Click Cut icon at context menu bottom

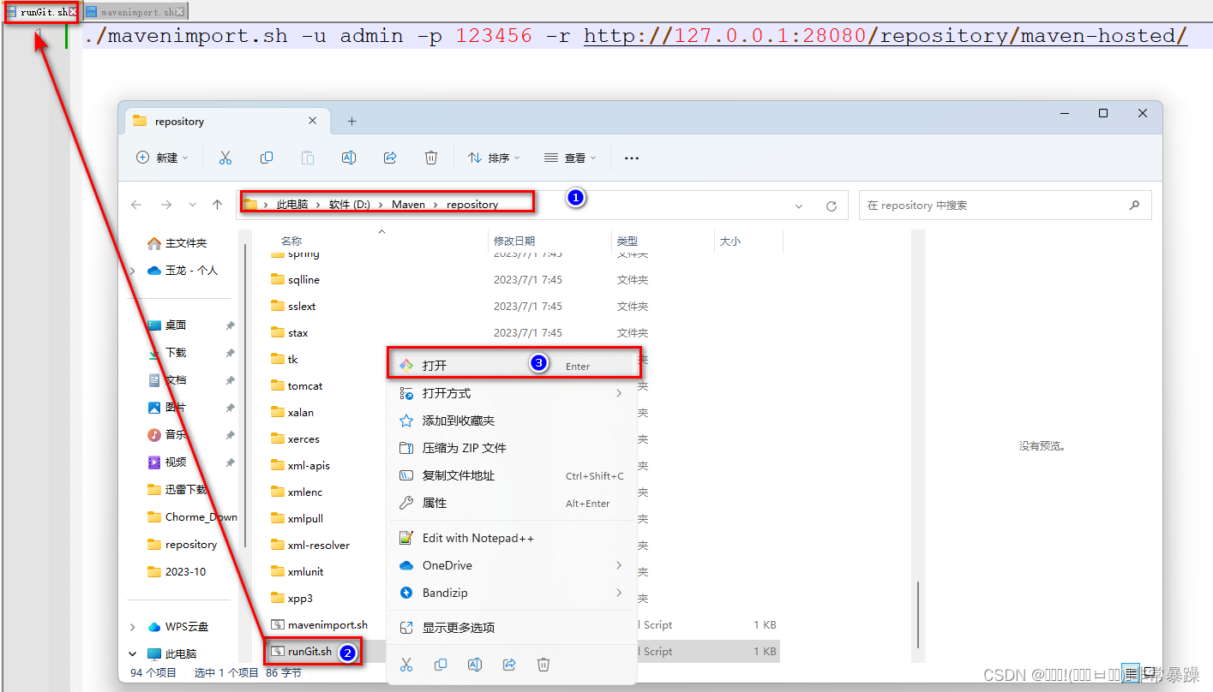point(406,665)
